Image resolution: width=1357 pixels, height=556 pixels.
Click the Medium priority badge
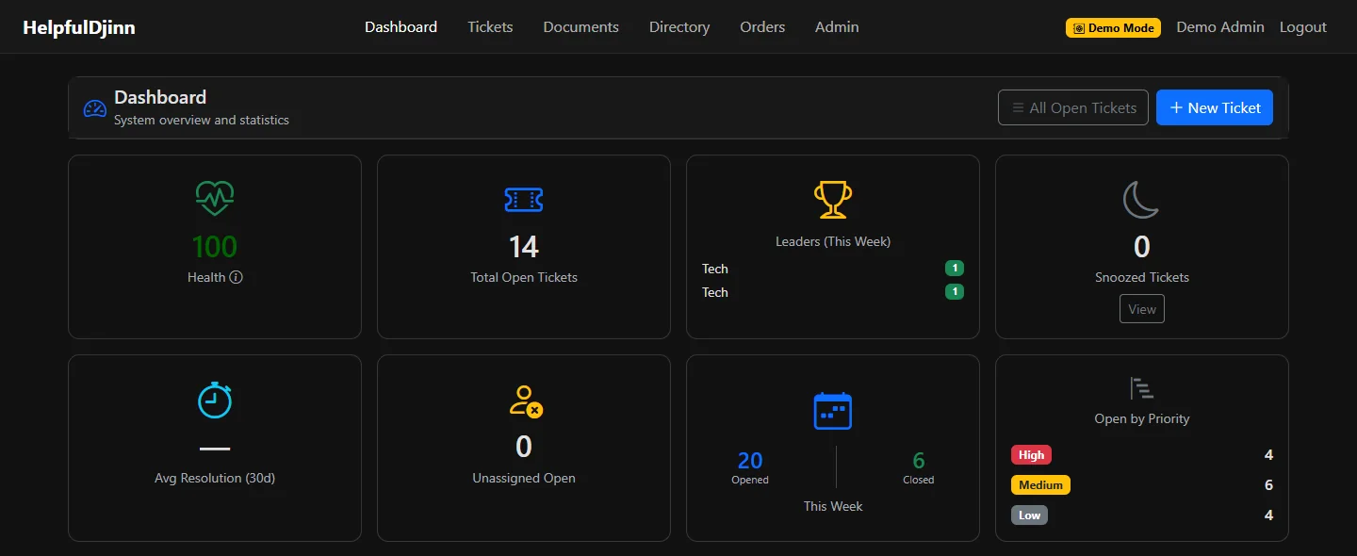click(1041, 485)
